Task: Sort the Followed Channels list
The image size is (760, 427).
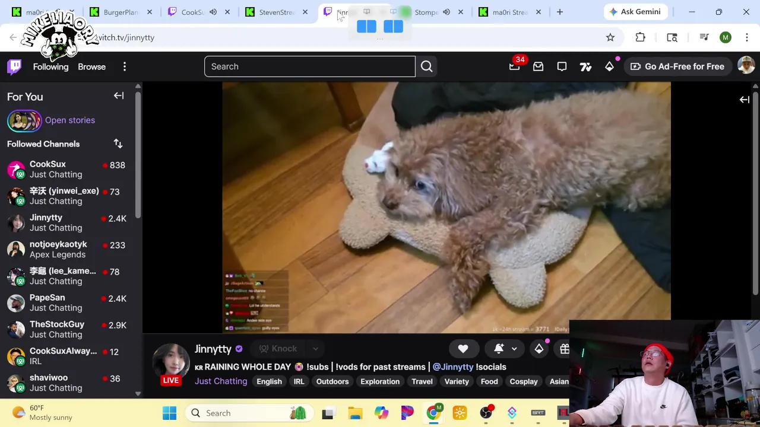Action: pyautogui.click(x=118, y=144)
